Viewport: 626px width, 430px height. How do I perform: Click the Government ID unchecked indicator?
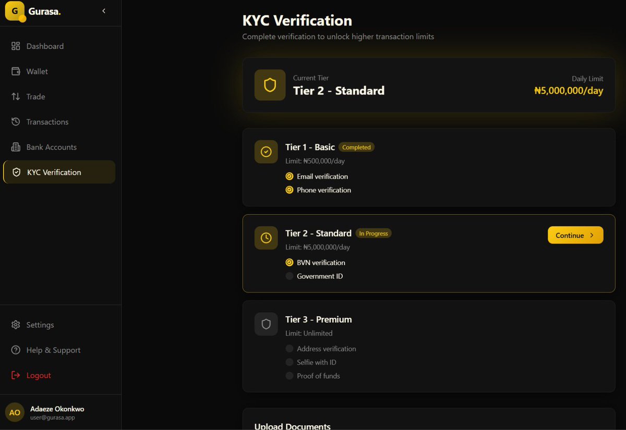click(x=290, y=276)
